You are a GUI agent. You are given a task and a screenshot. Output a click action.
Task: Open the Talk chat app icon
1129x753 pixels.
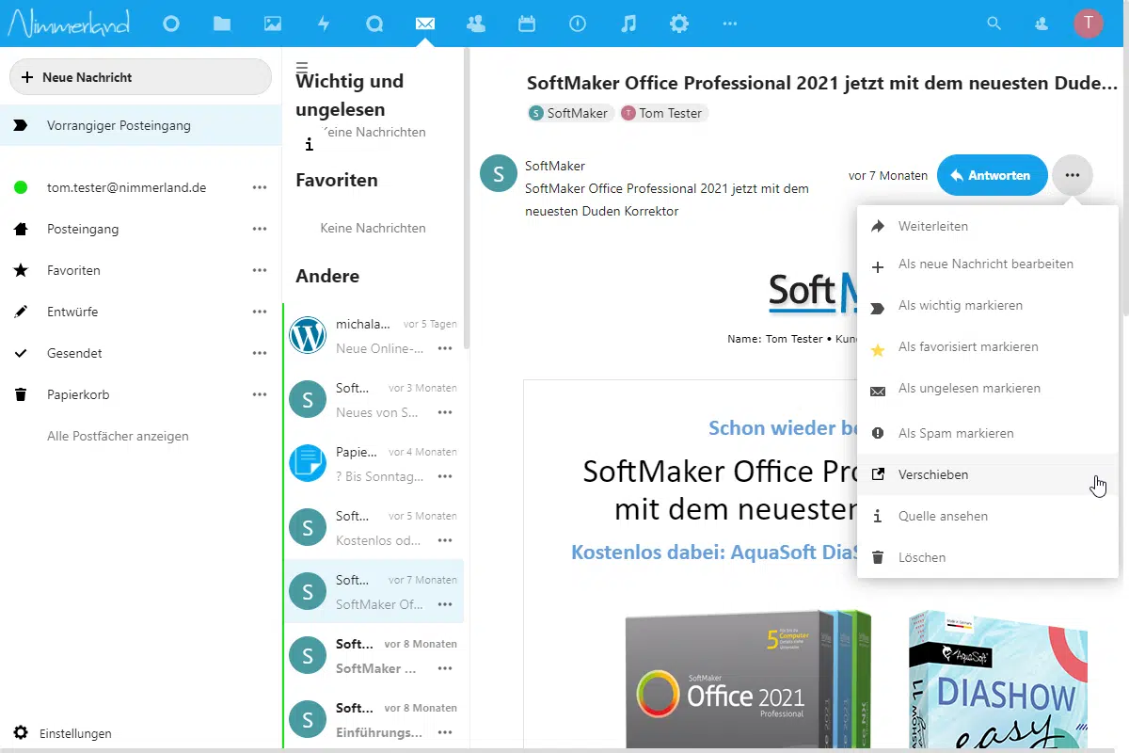[374, 24]
